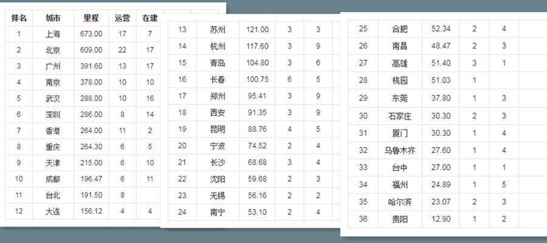Click the 大连 city cell
This screenshot has height=243, width=547.
[53, 211]
